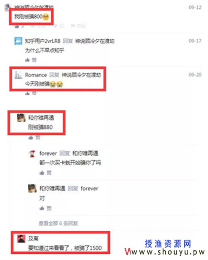This screenshot has width=208, height=260.
Task: Open forever's profile avatar
Action: click(32, 154)
